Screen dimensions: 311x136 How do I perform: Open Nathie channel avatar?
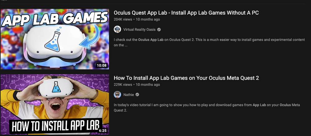coord(118,95)
